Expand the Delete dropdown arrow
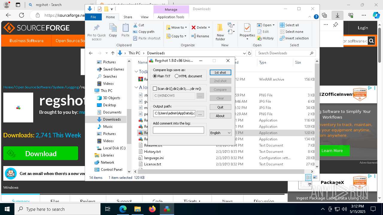The width and height of the screenshot is (383, 215). click(x=209, y=27)
